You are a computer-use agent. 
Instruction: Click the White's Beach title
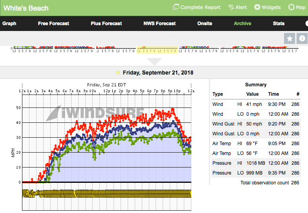click(x=26, y=8)
